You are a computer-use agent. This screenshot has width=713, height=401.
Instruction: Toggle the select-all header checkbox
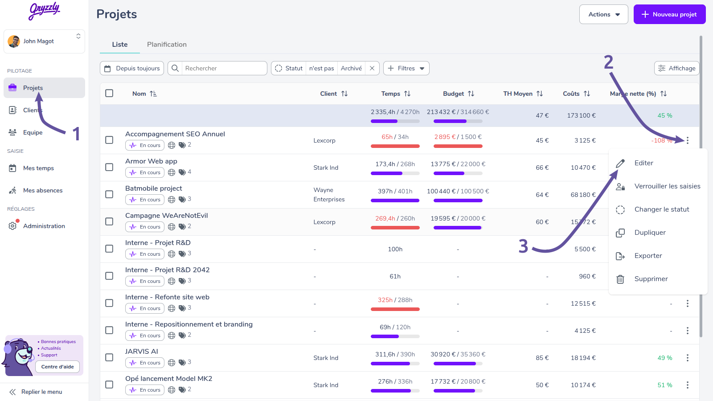[x=109, y=93]
